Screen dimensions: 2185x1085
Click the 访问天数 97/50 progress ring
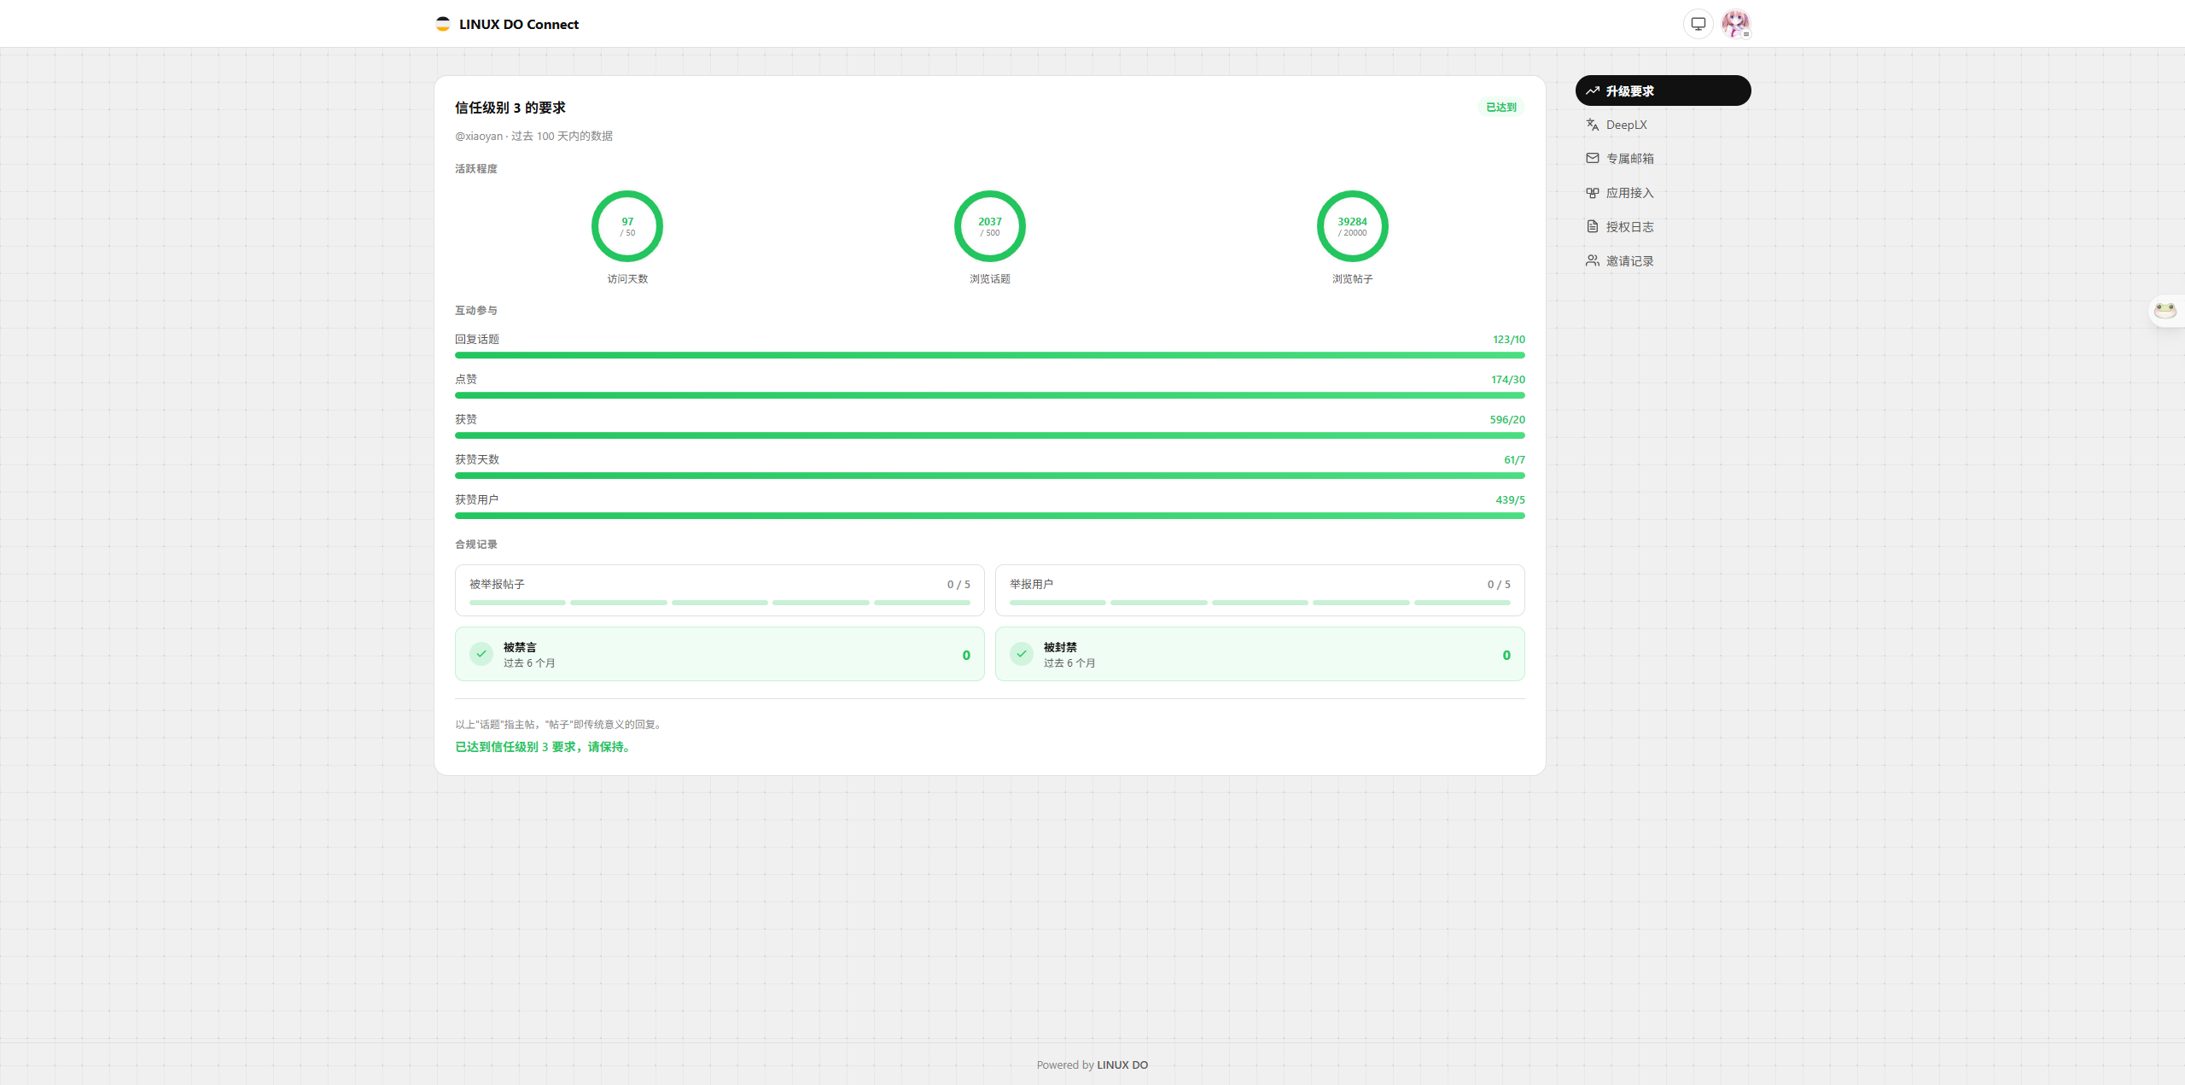click(627, 226)
